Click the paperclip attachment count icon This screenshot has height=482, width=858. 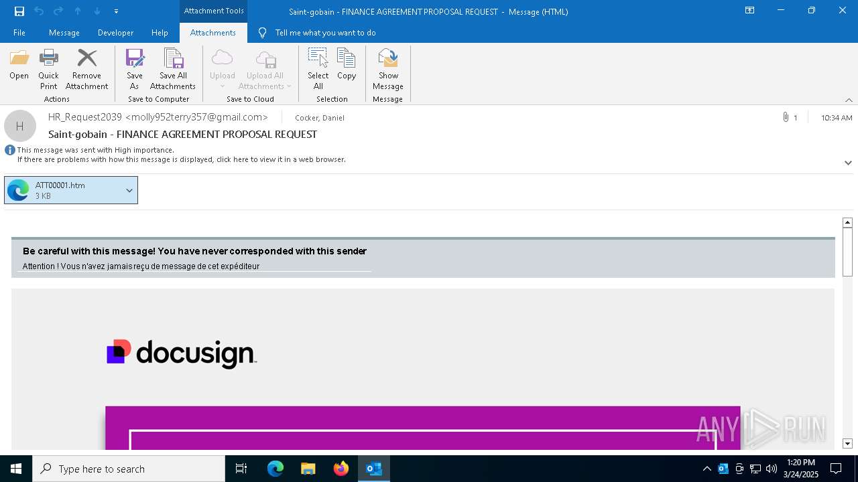(x=785, y=117)
